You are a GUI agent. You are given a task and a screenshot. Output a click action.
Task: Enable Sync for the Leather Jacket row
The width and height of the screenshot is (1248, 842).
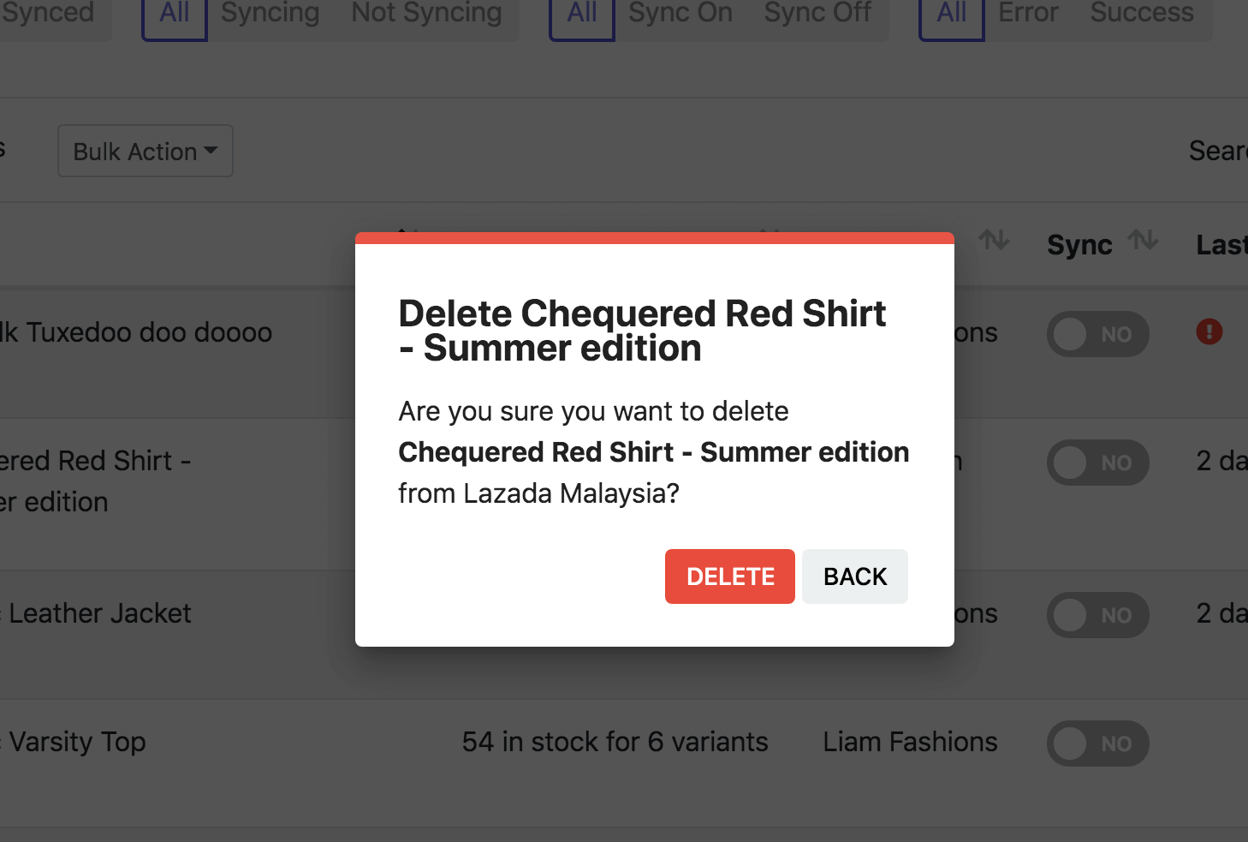pos(1097,615)
